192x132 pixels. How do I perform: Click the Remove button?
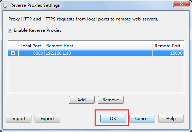(x=110, y=100)
